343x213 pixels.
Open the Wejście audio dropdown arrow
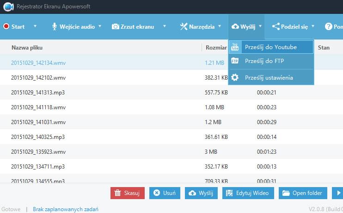pyautogui.click(x=100, y=26)
